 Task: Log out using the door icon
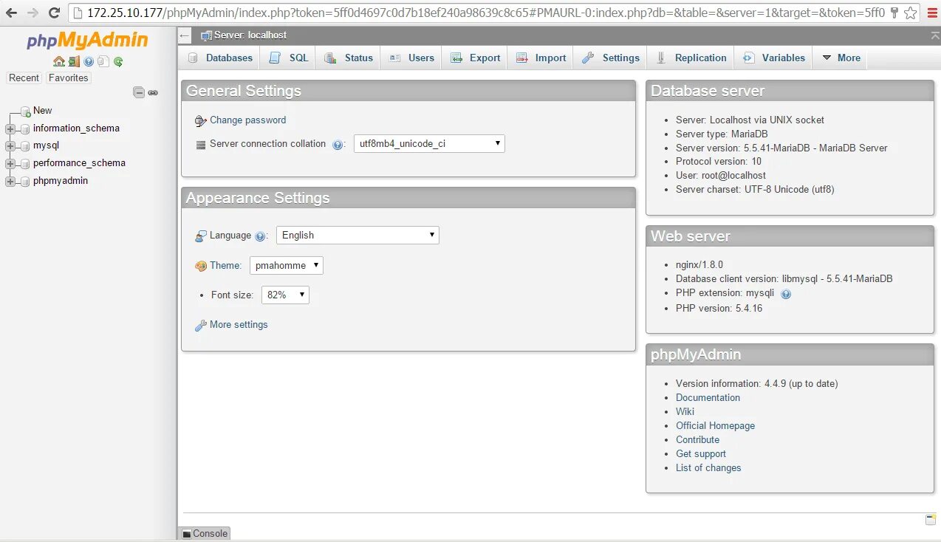[74, 62]
